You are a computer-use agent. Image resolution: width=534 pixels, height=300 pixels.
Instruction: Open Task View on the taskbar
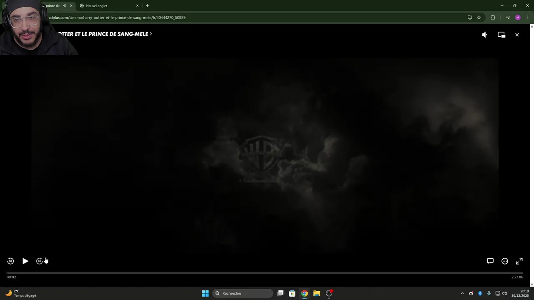click(x=280, y=293)
